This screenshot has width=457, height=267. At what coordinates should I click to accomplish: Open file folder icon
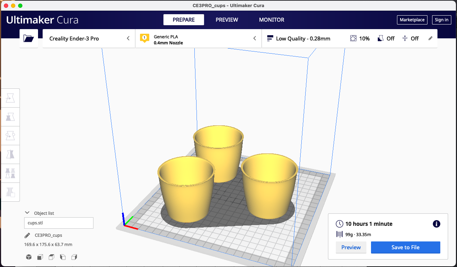tap(28, 38)
